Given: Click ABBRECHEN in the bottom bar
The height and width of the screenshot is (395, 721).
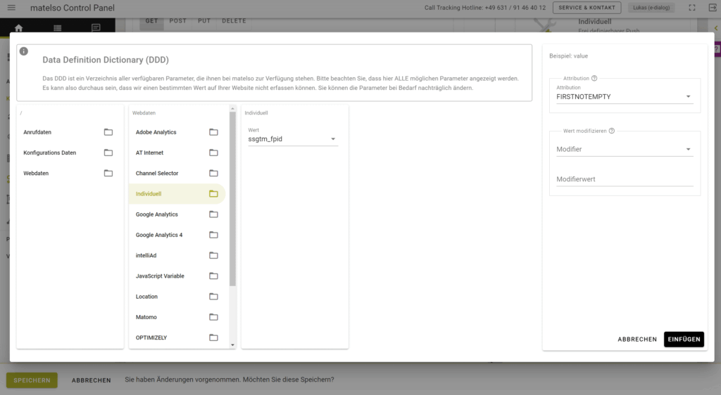Looking at the screenshot, I should point(91,380).
